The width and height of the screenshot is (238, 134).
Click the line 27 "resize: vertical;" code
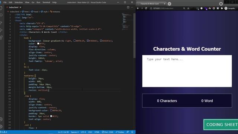39,90
